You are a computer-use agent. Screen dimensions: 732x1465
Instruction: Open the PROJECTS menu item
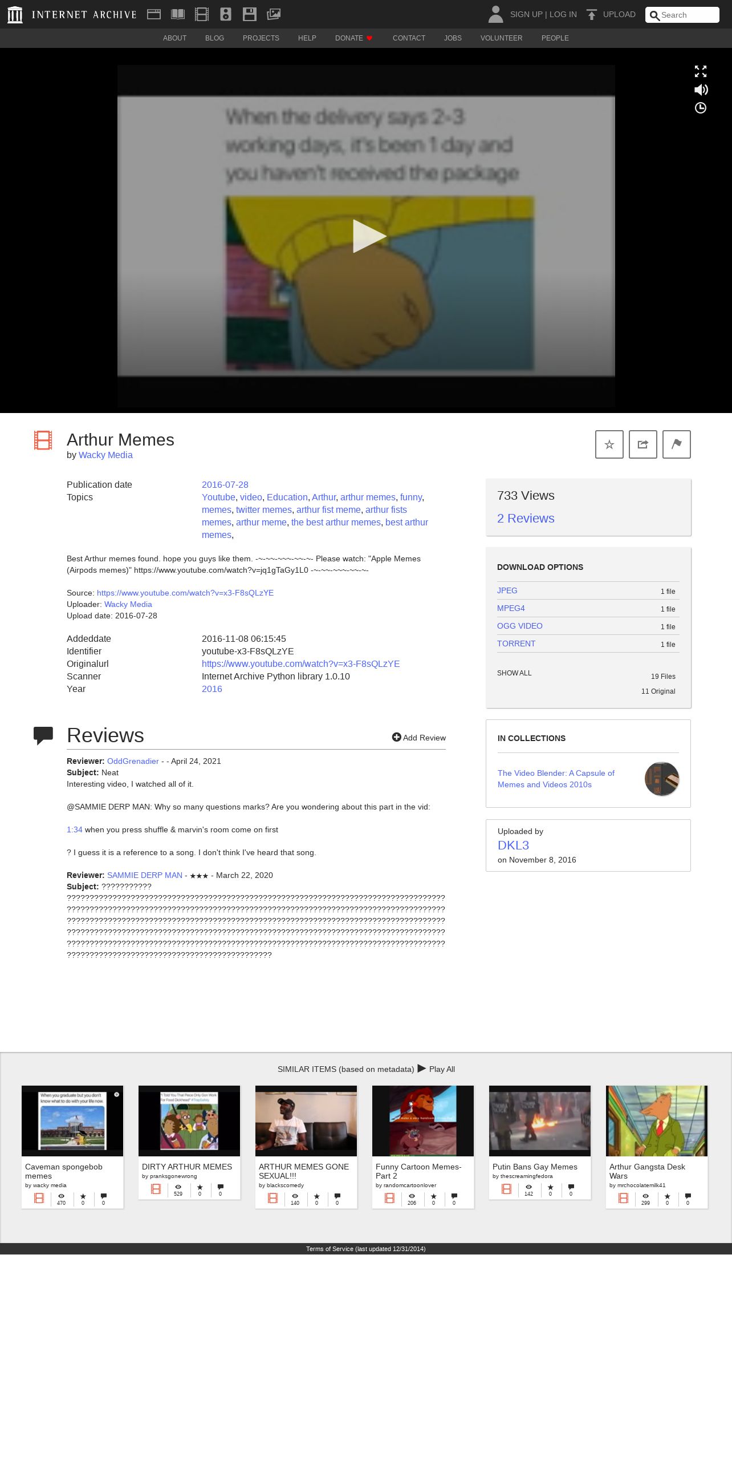pyautogui.click(x=261, y=38)
